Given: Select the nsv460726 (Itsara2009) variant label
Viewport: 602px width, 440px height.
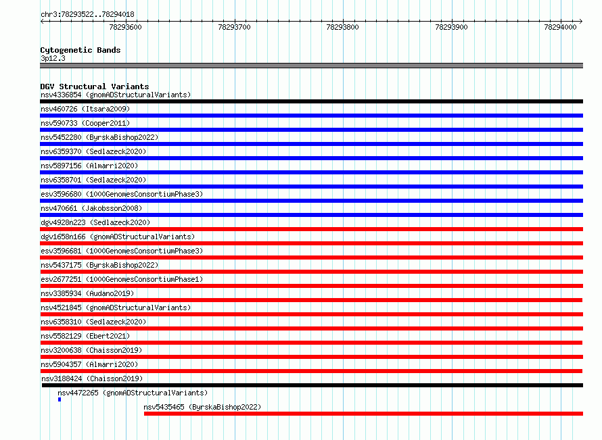Looking at the screenshot, I should pos(85,109).
